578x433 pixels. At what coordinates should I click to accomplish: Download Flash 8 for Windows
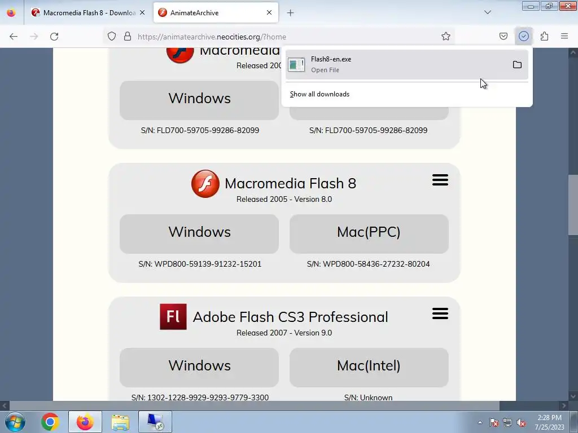(x=199, y=234)
